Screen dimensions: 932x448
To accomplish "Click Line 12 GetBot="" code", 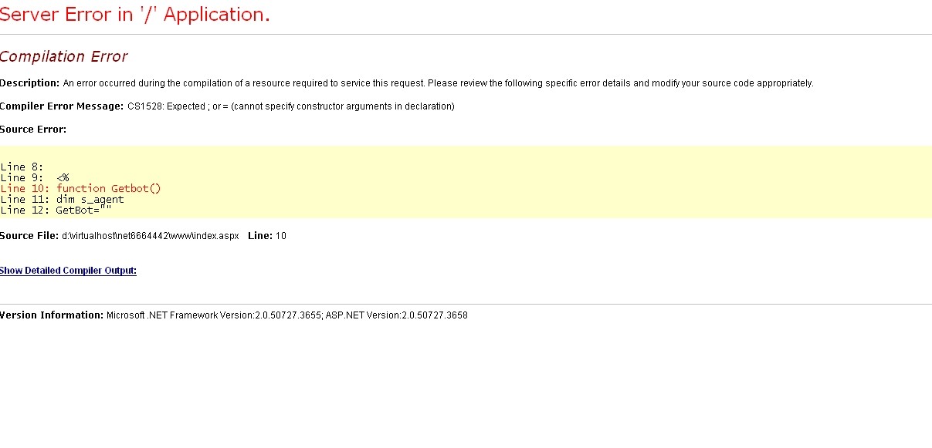I will coord(62,210).
